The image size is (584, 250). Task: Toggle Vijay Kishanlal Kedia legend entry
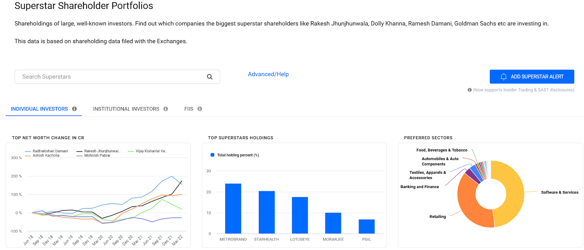pyautogui.click(x=147, y=151)
